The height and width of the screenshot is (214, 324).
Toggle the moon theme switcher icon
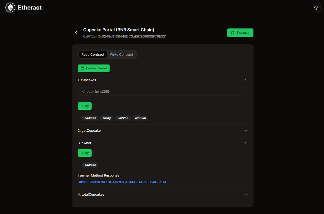(x=316, y=7)
